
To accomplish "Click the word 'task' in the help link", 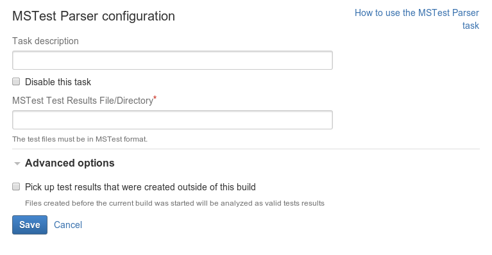I will (471, 26).
